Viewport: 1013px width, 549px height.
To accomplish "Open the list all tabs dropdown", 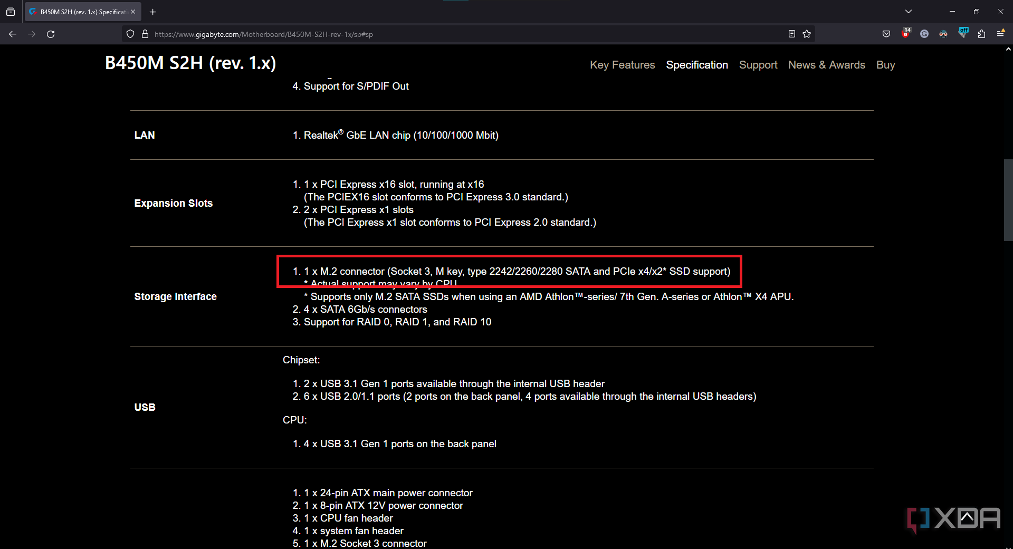I will pyautogui.click(x=909, y=12).
